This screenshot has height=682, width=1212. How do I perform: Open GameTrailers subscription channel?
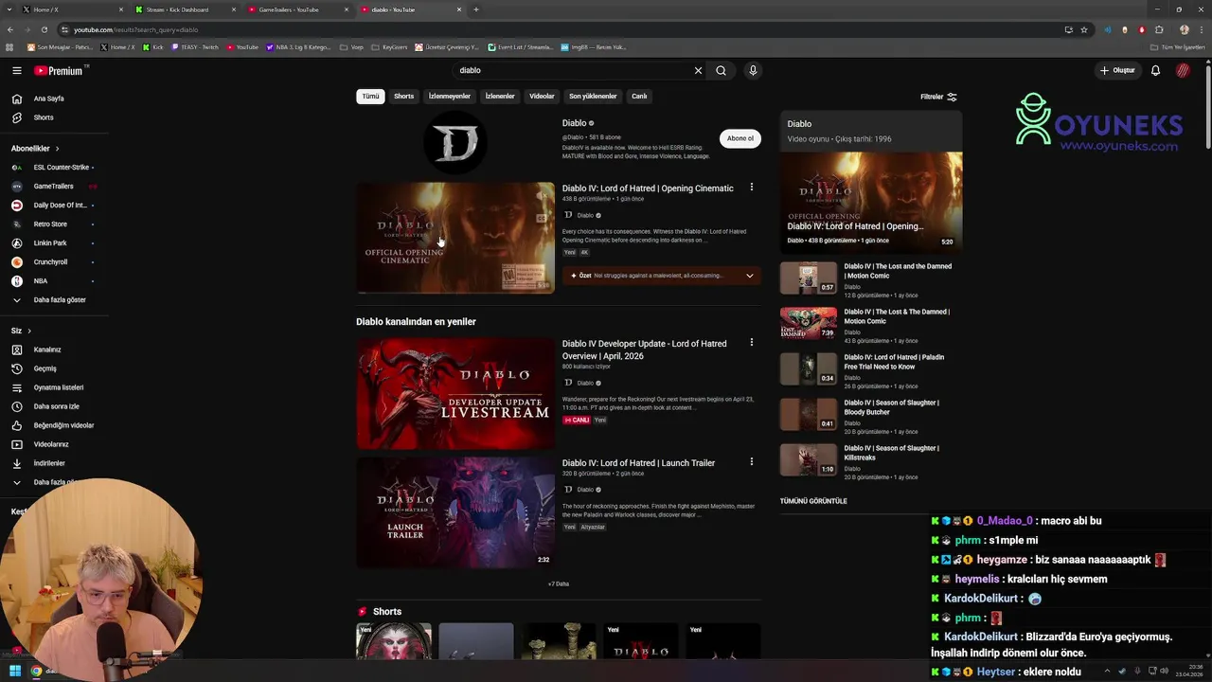coord(53,187)
